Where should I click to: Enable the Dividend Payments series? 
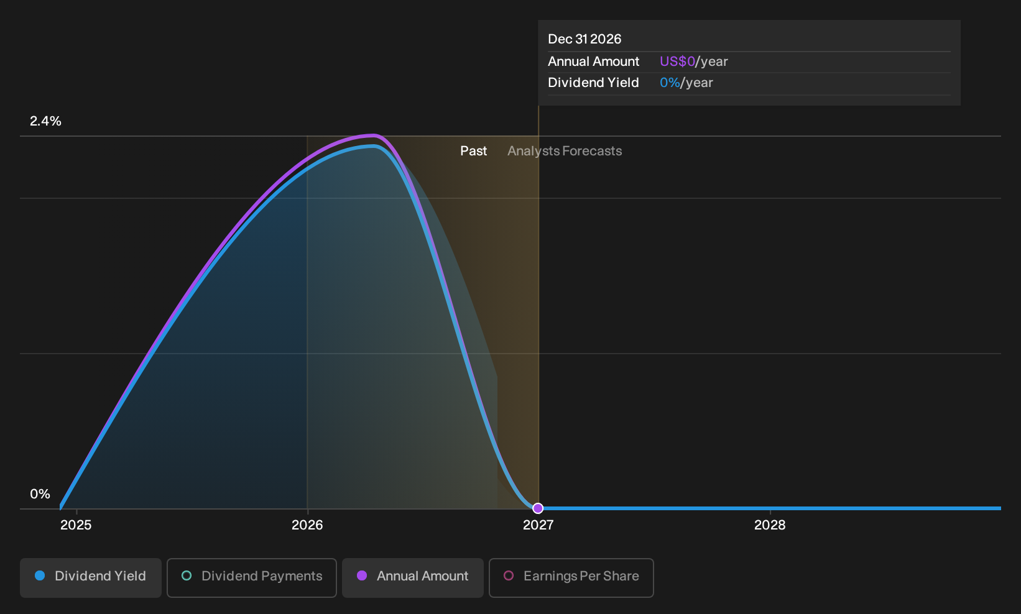pos(252,577)
